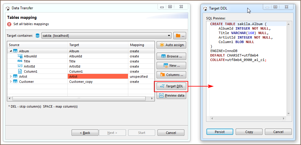
Task: Click the Target DDL button
Action: (171, 86)
